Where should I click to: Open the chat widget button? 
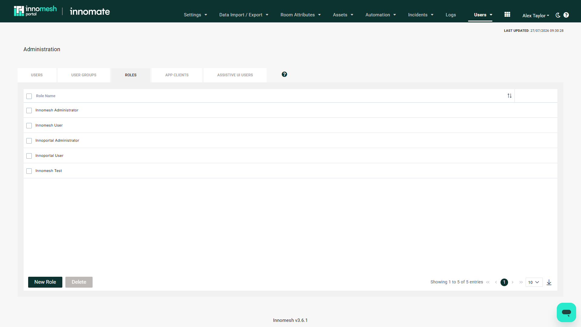tap(566, 312)
